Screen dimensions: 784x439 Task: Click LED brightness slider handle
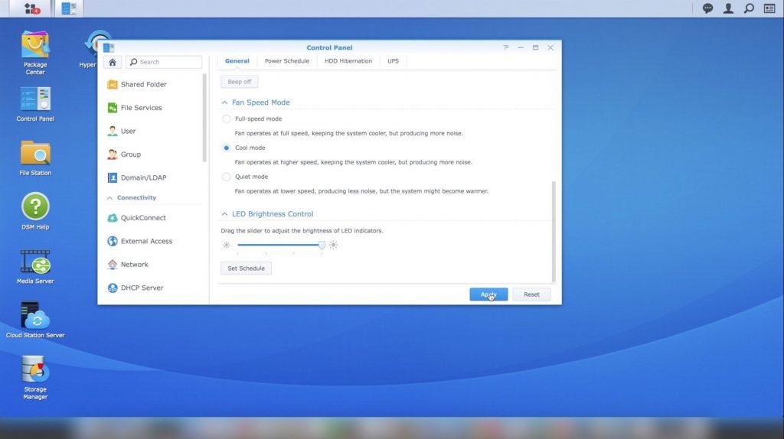point(322,245)
